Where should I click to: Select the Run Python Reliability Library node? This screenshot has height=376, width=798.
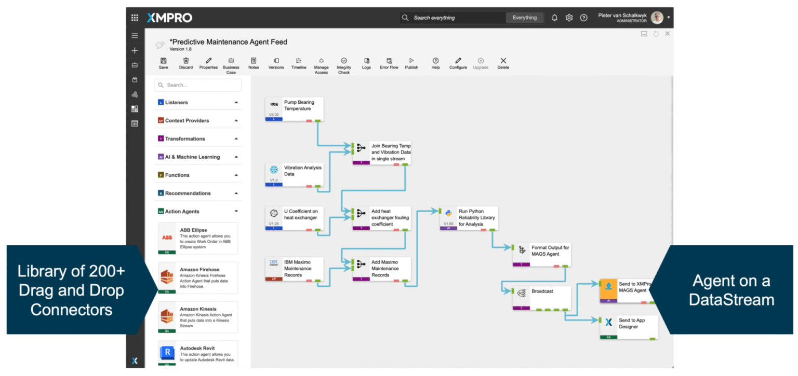tap(468, 218)
